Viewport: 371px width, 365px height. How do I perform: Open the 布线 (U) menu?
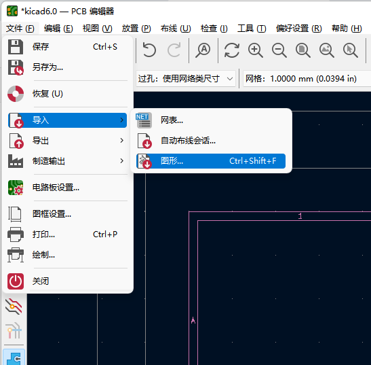(176, 29)
